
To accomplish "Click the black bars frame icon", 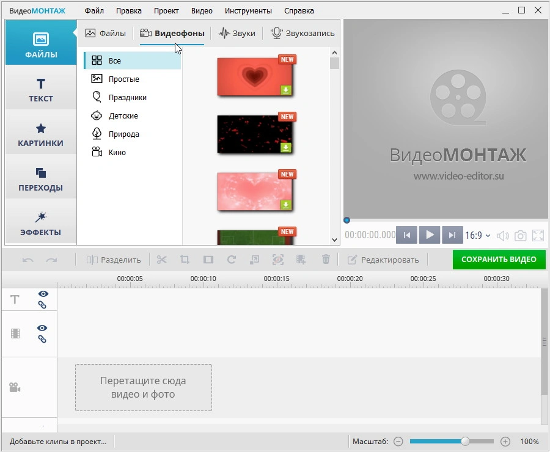I will tap(208, 260).
